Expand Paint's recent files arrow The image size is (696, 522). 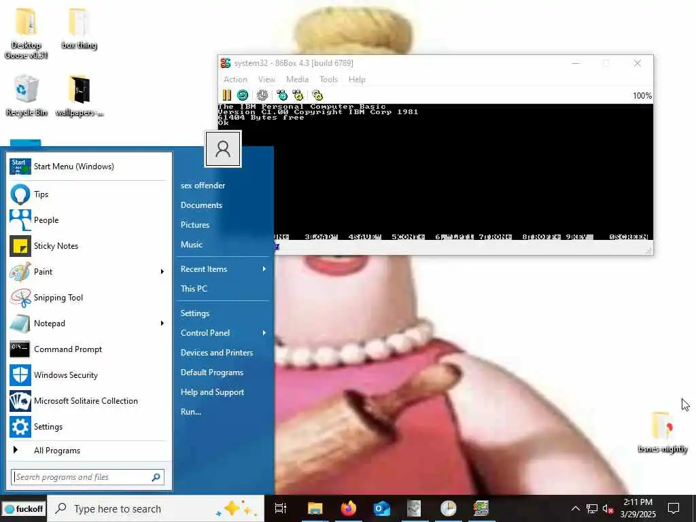pyautogui.click(x=162, y=272)
